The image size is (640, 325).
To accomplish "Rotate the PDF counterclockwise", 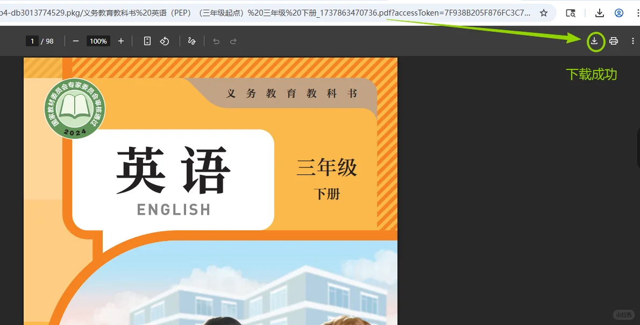I will pos(165,41).
